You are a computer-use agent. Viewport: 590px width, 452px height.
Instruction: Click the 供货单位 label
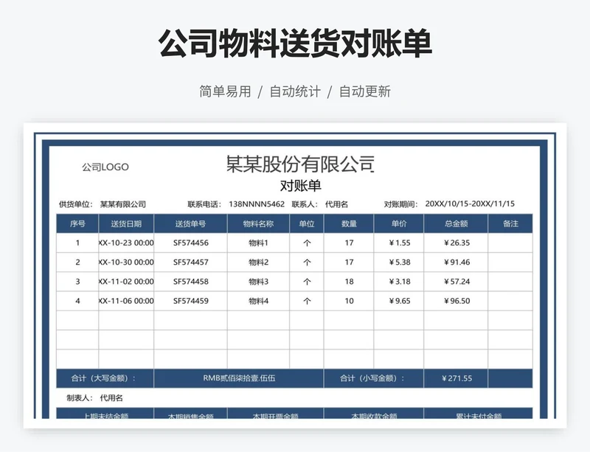(76, 204)
